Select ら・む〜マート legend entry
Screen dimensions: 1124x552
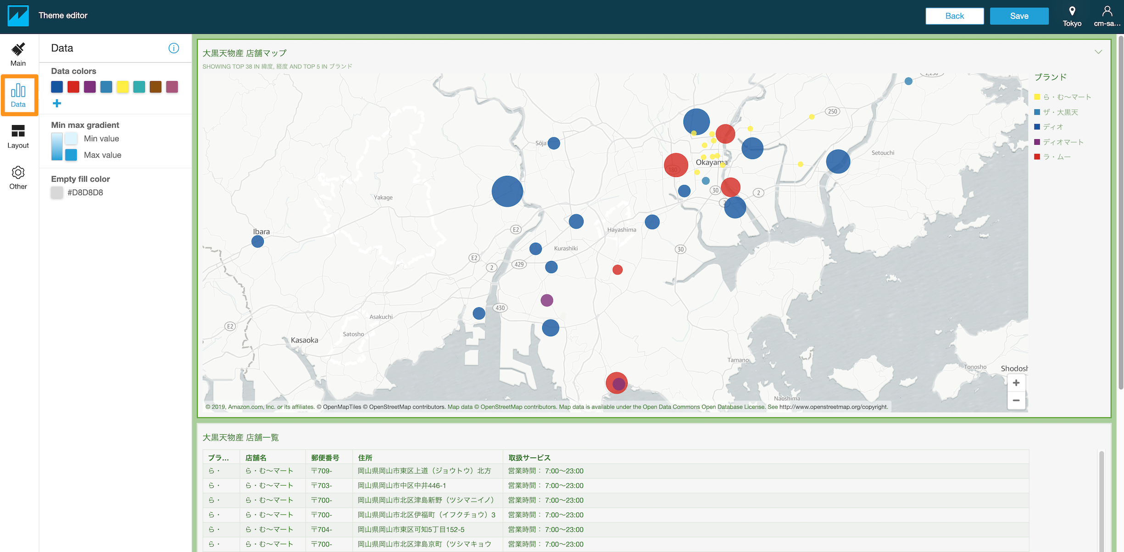click(1063, 97)
